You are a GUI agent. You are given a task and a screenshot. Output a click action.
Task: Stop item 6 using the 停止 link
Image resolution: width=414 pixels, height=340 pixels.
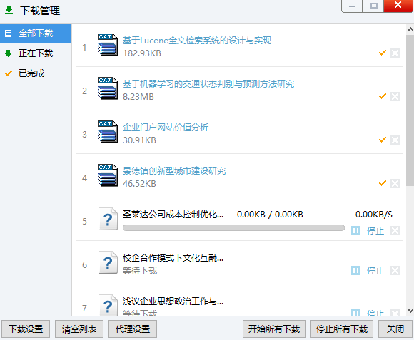tap(375, 270)
